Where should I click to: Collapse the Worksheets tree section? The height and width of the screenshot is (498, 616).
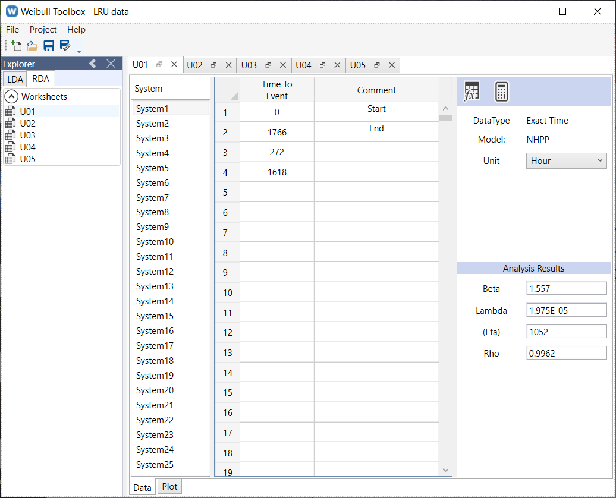11,96
